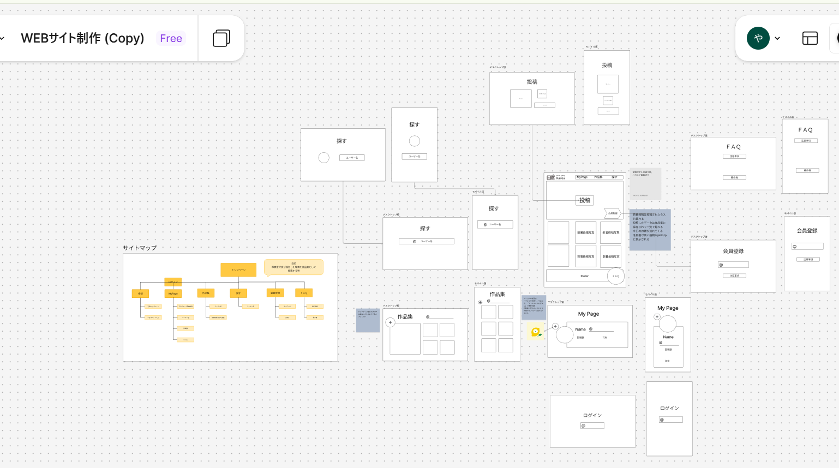Select the lemon image on the canvas
This screenshot has height=468, width=839.
coord(536,332)
